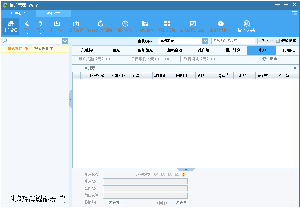The image size is (300, 208).
Task: Click the 搜索 button
Action: 266,41
